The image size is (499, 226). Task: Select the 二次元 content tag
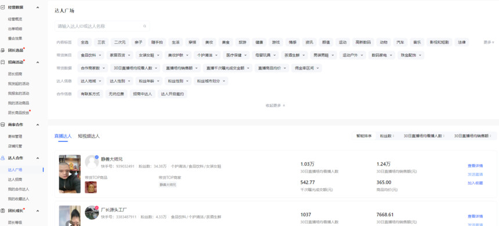[120, 42]
